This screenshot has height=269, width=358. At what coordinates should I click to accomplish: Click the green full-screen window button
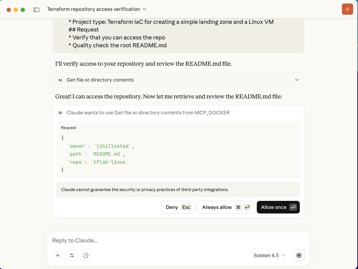point(23,10)
